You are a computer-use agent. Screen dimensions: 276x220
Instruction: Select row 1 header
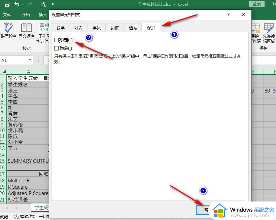2,78
